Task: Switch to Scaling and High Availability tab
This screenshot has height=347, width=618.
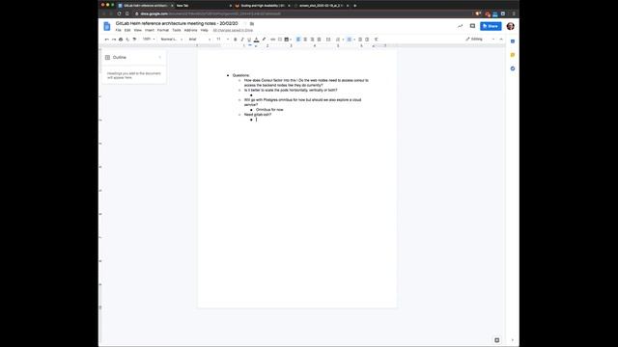Action: point(262,6)
